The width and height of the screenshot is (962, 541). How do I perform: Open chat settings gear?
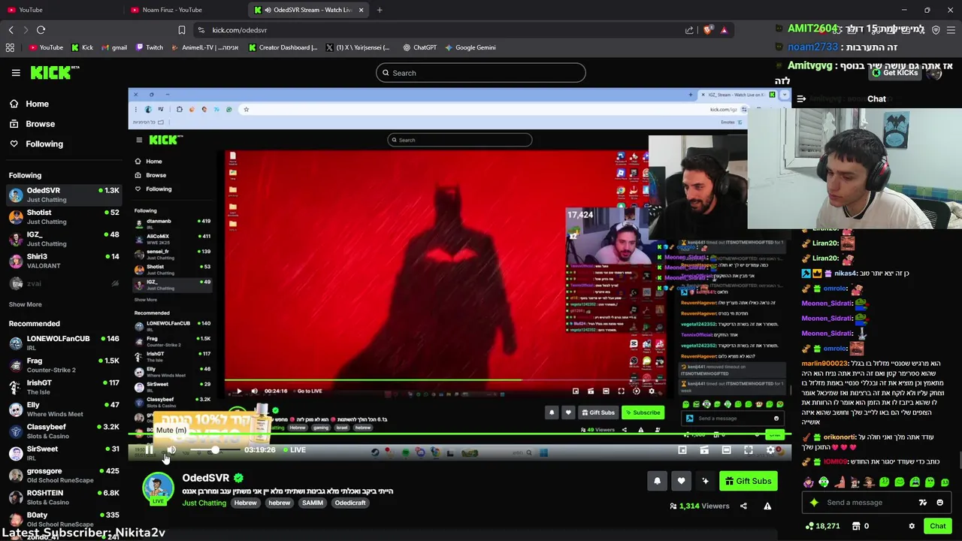point(912,526)
